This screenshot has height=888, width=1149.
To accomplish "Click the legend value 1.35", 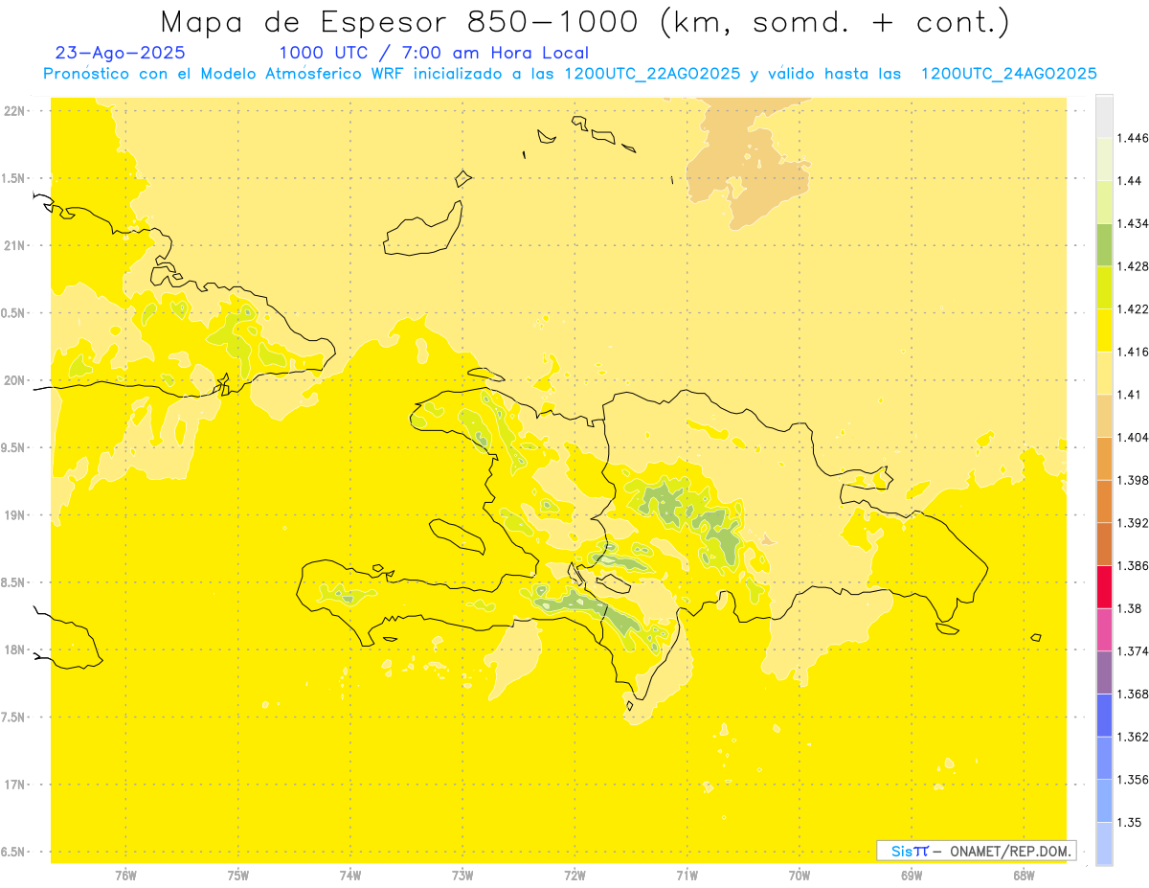I will 1129,822.
